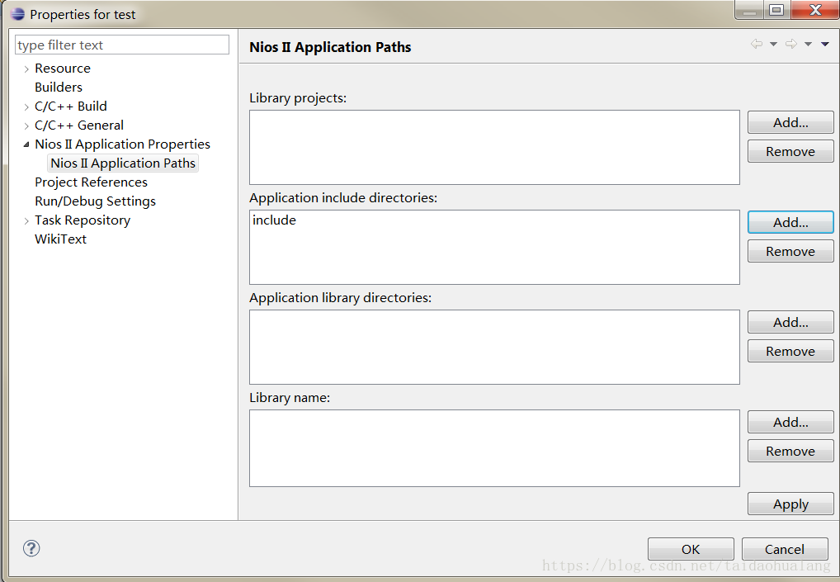
Task: Open the forward history dropdown arrow
Action: [808, 44]
